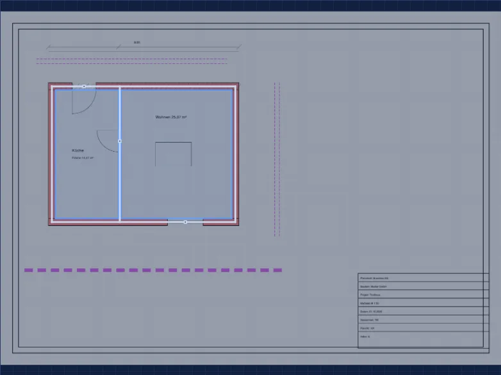Click the grip handle on the top entrance door
This screenshot has height=375, width=501.
(x=84, y=86)
